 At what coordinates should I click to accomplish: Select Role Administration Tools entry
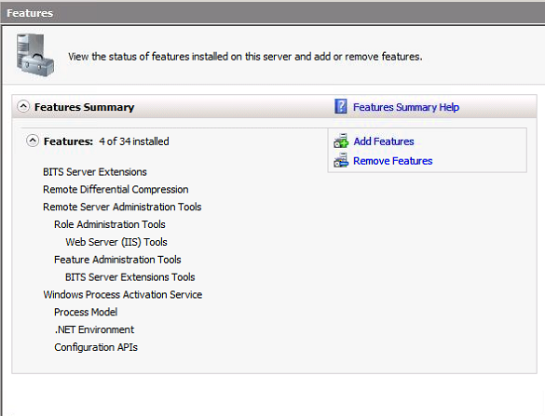110,224
